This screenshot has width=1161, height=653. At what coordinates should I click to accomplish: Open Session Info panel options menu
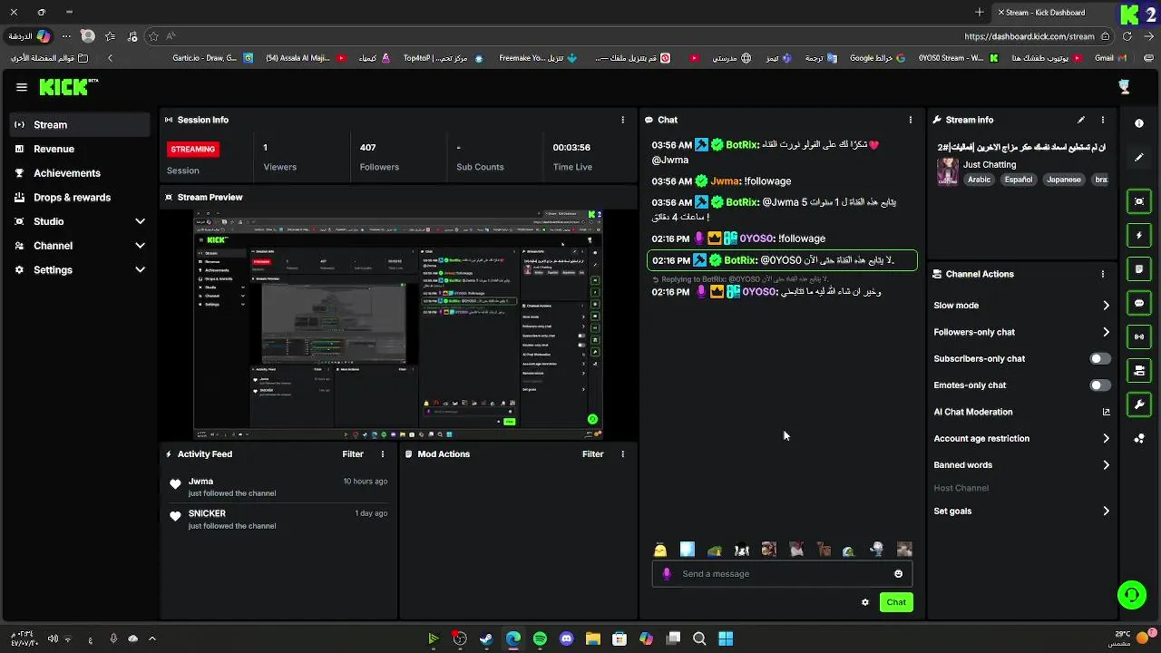[622, 120]
